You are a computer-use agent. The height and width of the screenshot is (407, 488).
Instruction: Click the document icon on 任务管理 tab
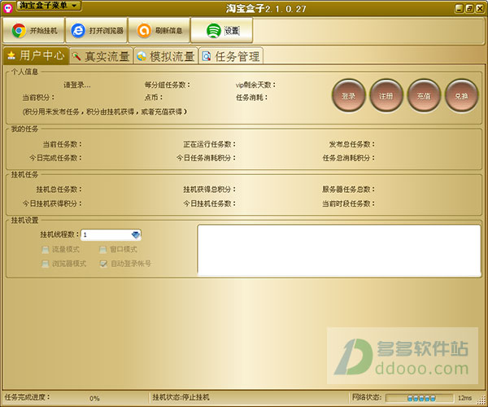pos(206,56)
